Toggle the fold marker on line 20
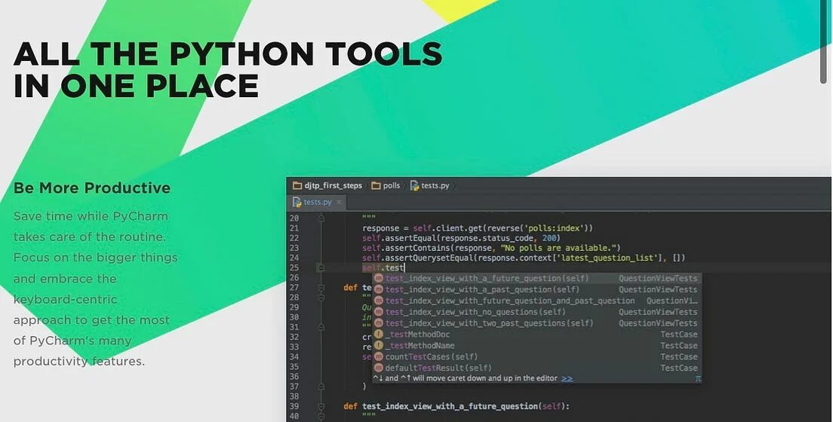 pos(321,219)
